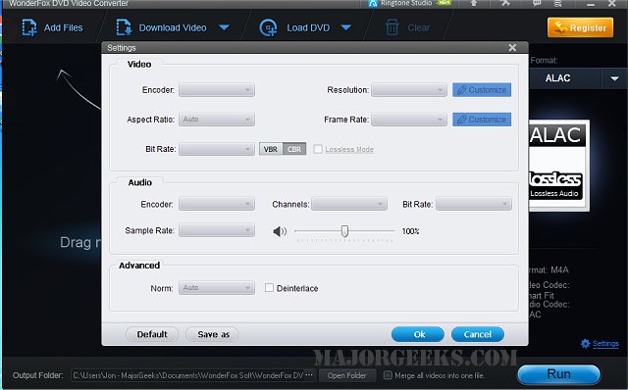Expand the Download Video dropdown arrow
628x390 pixels.
[225, 27]
